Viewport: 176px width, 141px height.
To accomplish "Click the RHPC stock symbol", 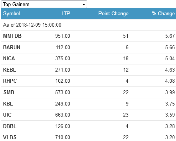I will coord(10,81).
